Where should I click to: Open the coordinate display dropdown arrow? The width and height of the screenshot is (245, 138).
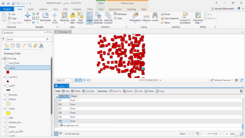tap(160, 80)
